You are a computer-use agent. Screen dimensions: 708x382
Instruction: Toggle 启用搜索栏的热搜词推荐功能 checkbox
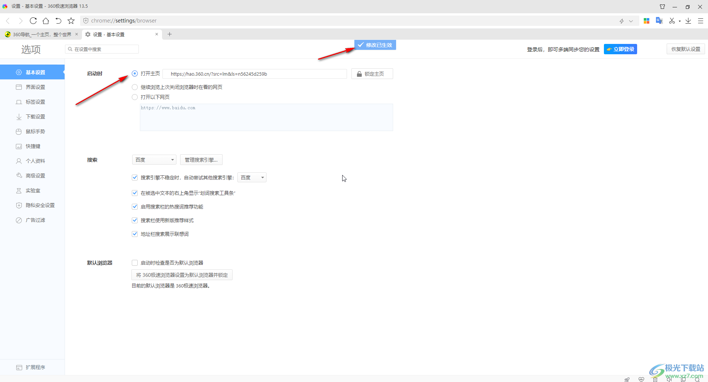pyautogui.click(x=135, y=207)
